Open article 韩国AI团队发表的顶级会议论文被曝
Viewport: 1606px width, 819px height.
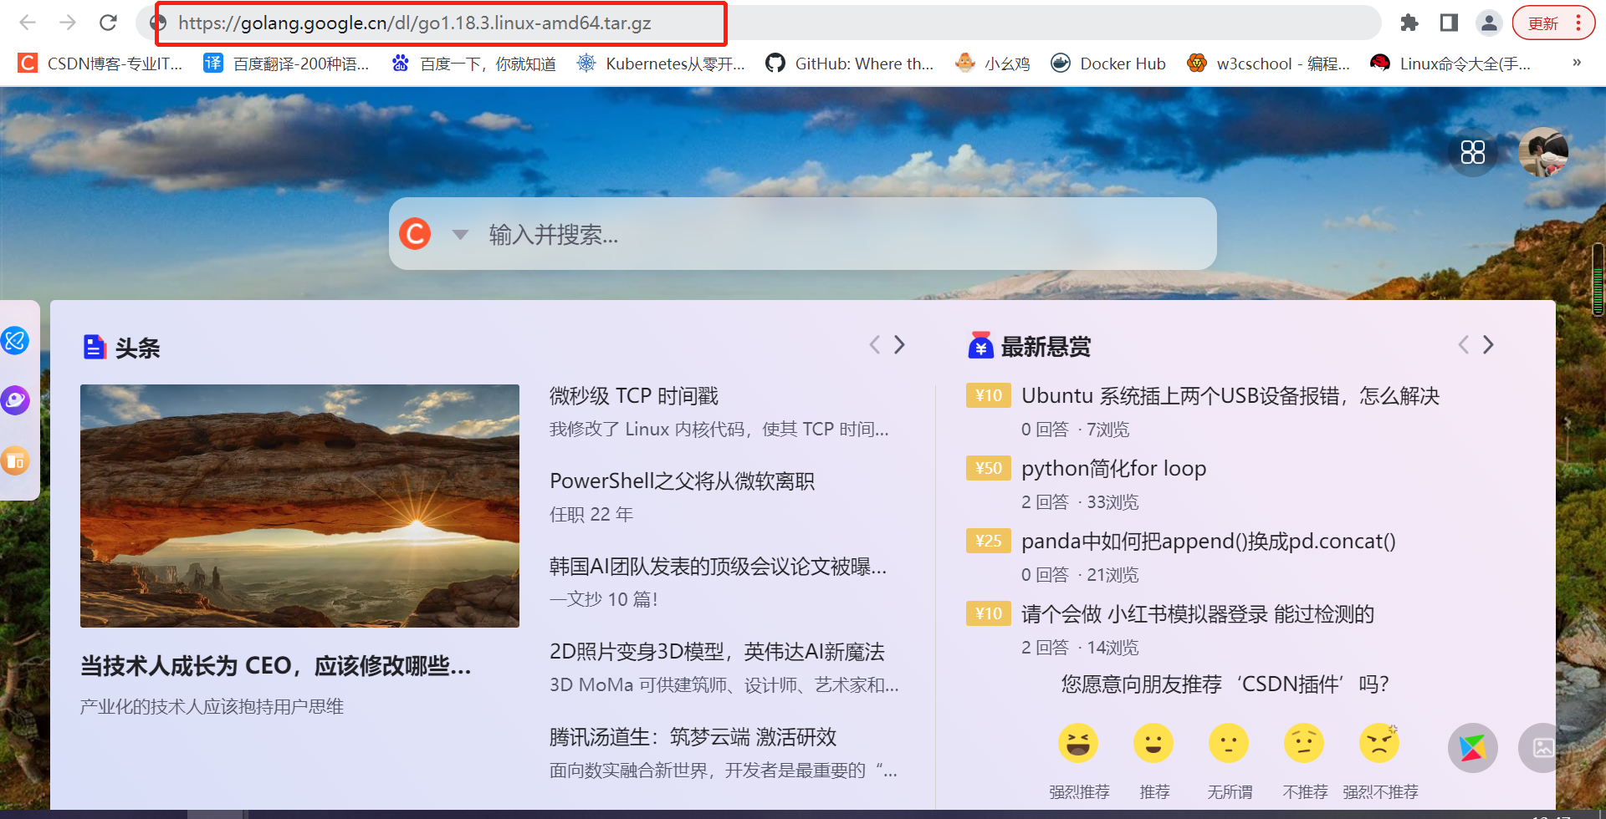(x=719, y=567)
